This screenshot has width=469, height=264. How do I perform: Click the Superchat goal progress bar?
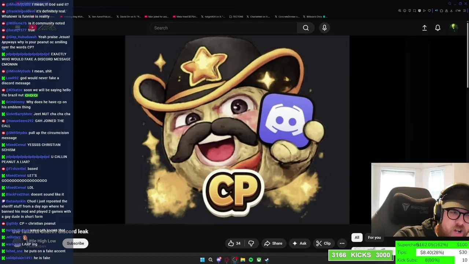click(432, 245)
